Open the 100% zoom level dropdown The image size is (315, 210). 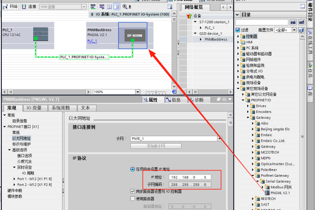[138, 92]
